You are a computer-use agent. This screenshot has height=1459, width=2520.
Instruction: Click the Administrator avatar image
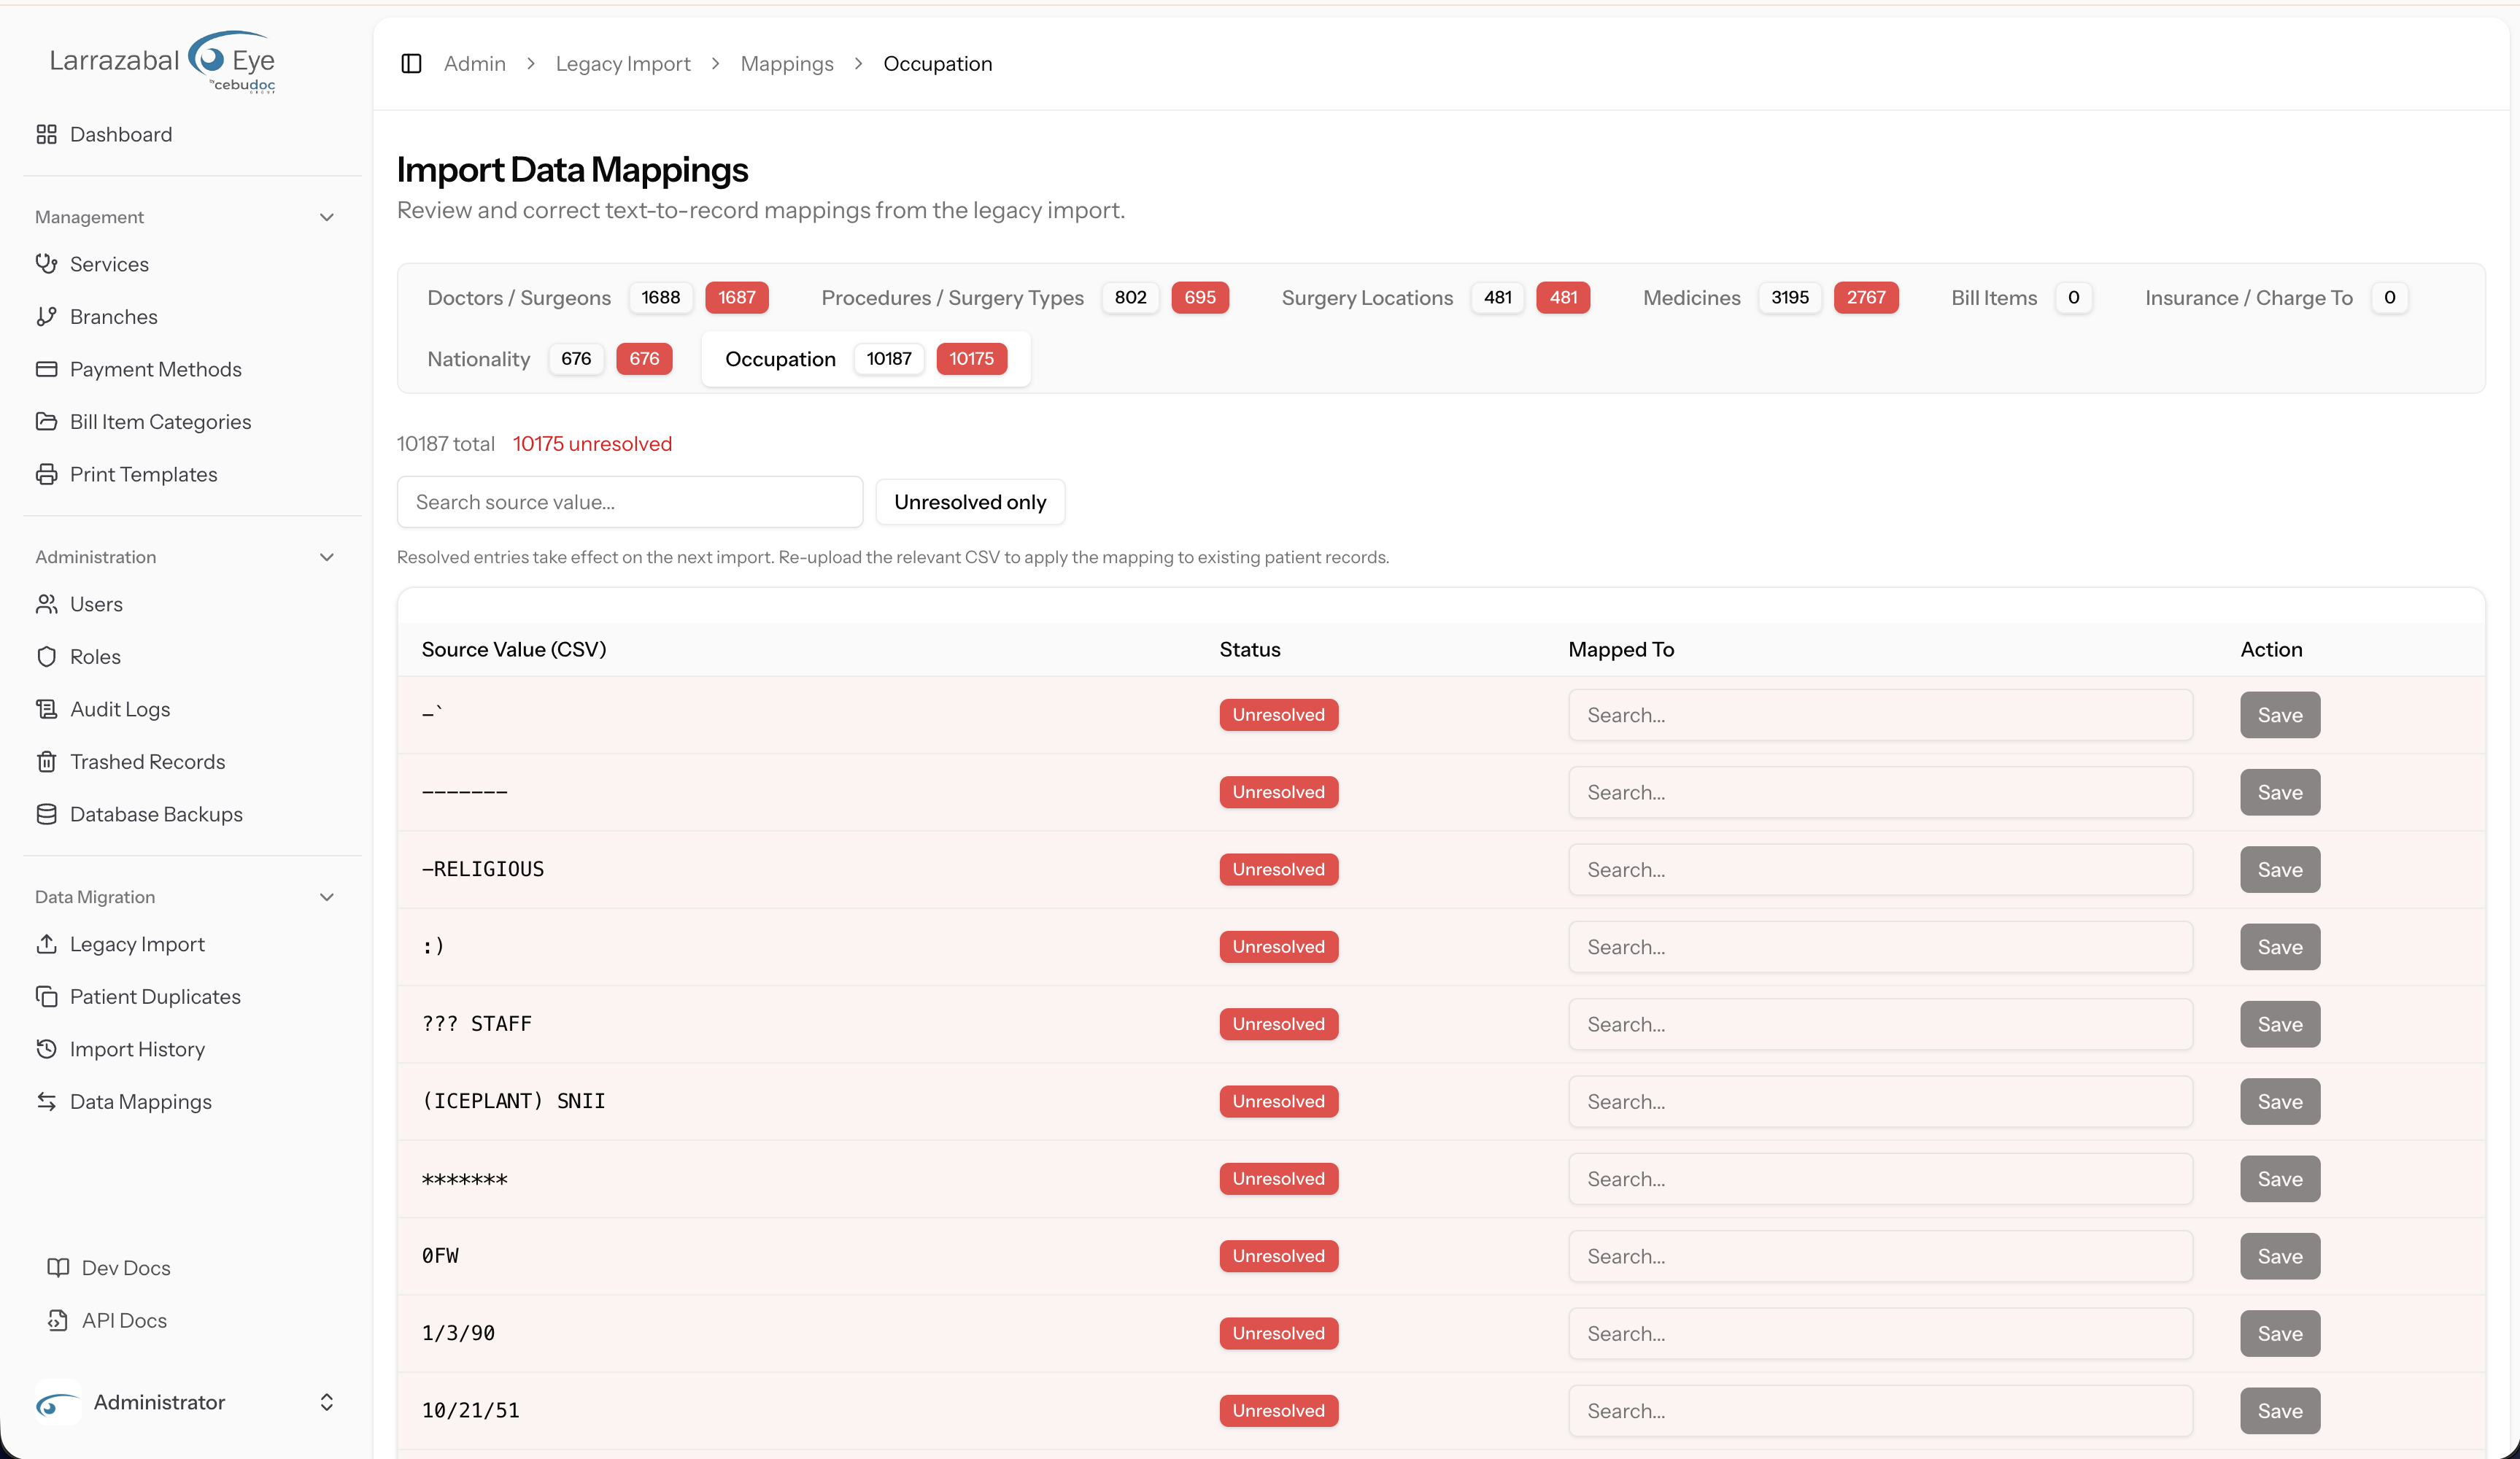(x=57, y=1403)
